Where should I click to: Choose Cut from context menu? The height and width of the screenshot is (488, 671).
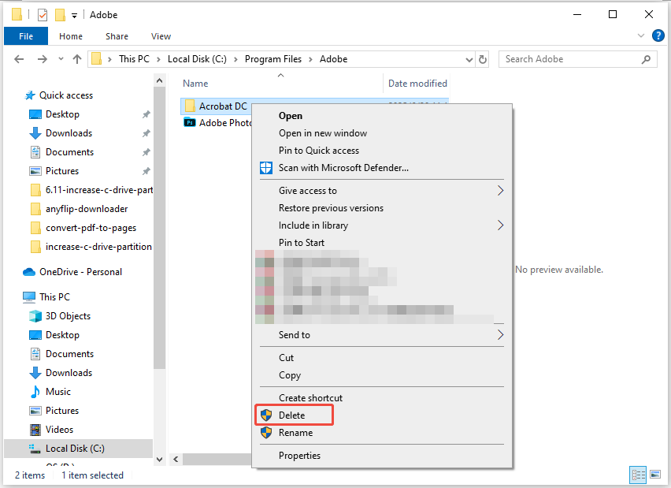click(286, 358)
